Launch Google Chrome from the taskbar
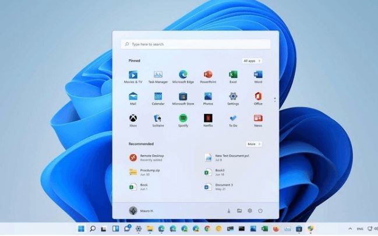Viewport: 378px width, 236px height. coord(207,228)
